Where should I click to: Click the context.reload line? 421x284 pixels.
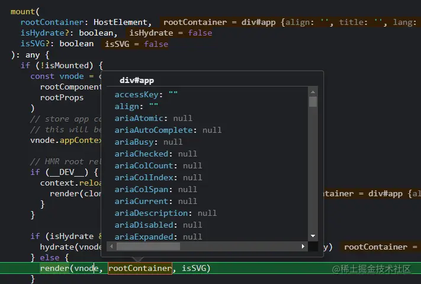70,183
